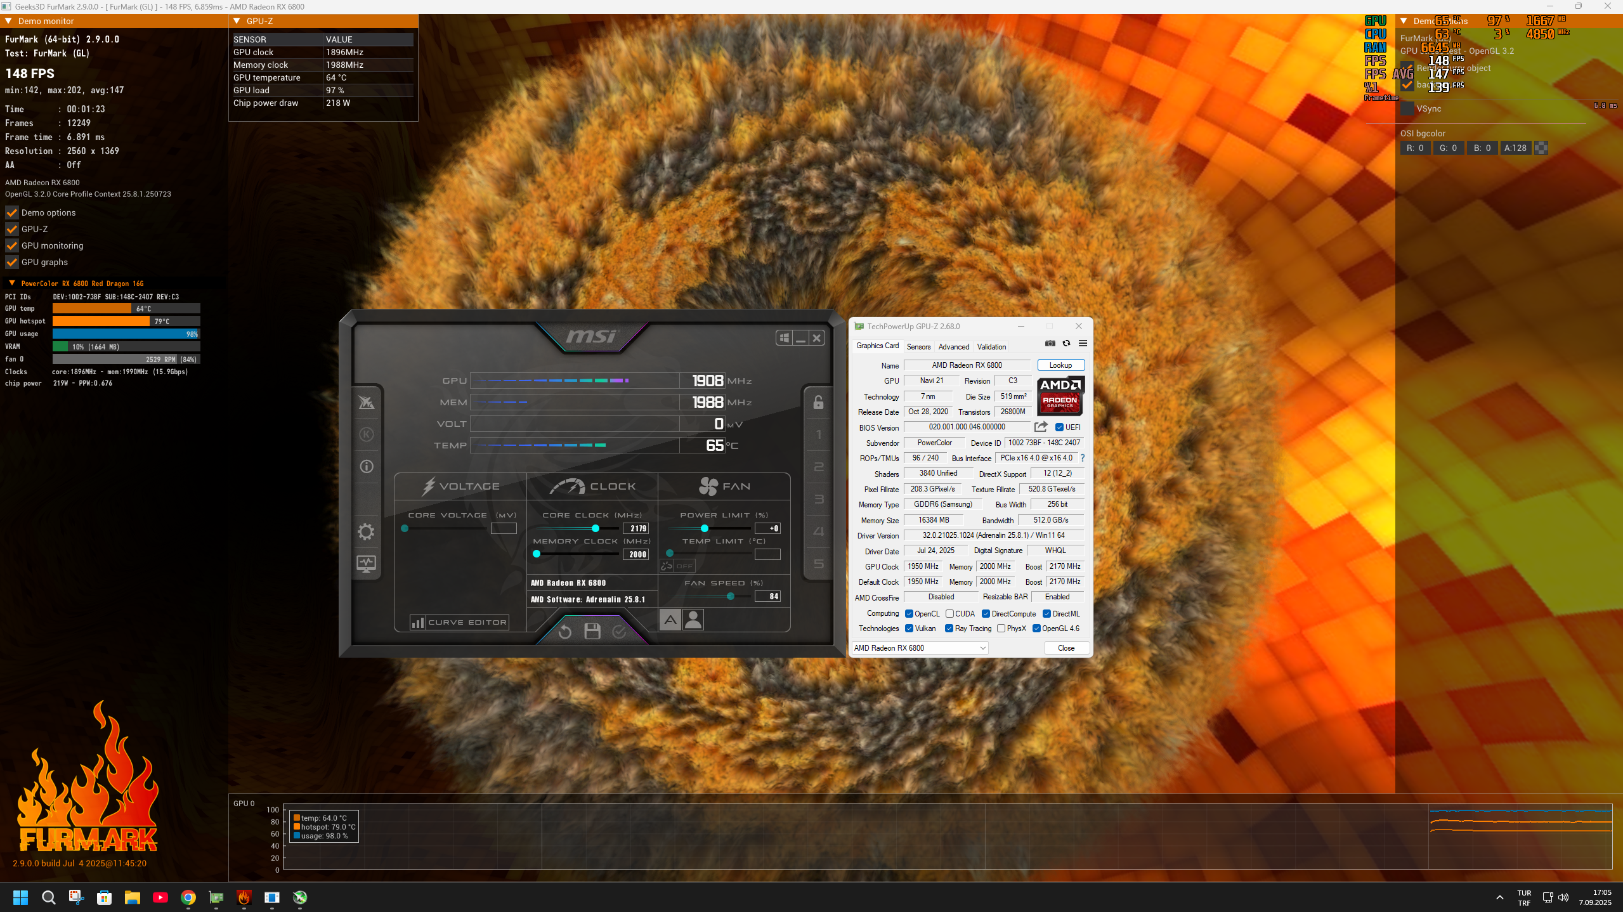This screenshot has width=1623, height=912.
Task: Click the profile lock icon in Afterburner
Action: tap(818, 402)
